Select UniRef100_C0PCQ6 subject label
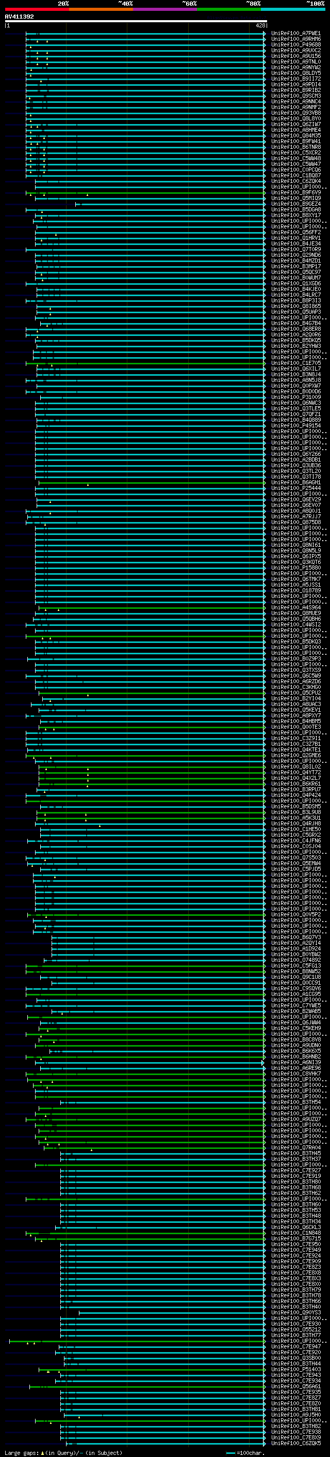Image resolution: width=330 pixels, height=1457 pixels. pos(295,170)
